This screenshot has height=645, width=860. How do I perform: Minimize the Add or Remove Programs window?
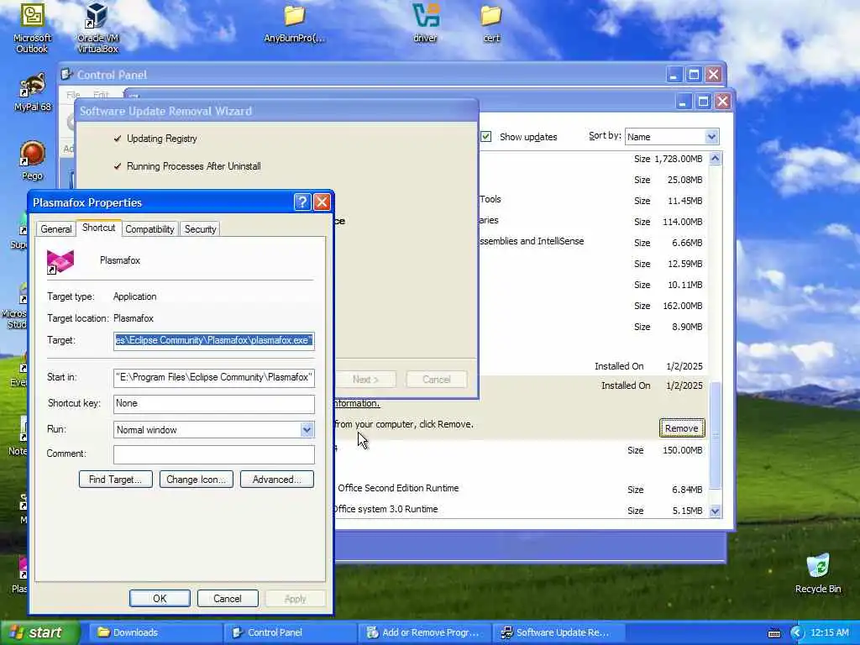pos(683,102)
